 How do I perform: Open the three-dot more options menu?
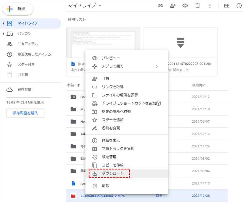(210, 6)
